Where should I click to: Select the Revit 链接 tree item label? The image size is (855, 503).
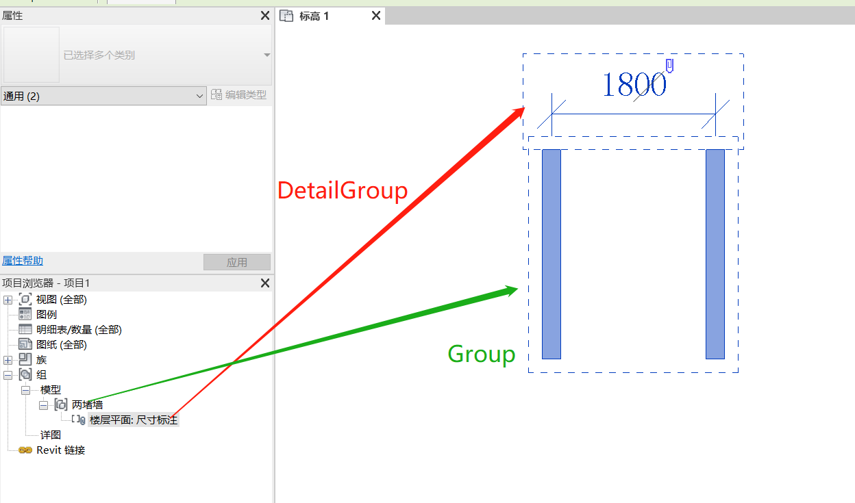(61, 450)
